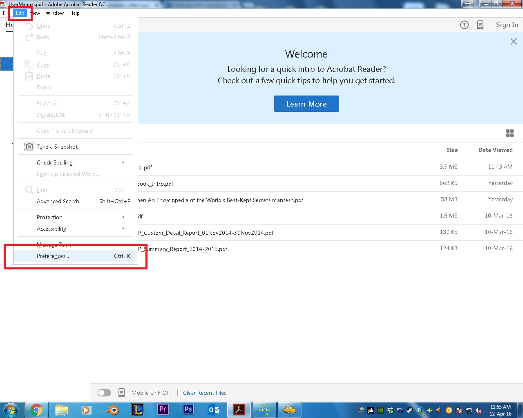Screen dimensions: 523x418
Task: Open Adobe Photoshop from the taskbar
Action: (188, 409)
